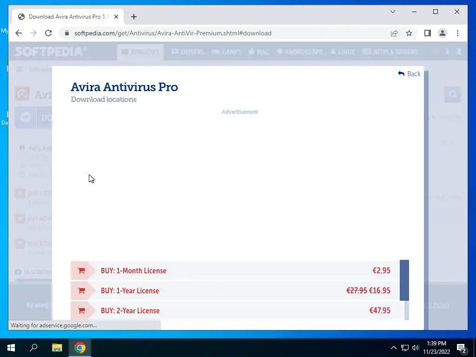
Task: Open News & Reviews section
Action: pyautogui.click(x=390, y=52)
